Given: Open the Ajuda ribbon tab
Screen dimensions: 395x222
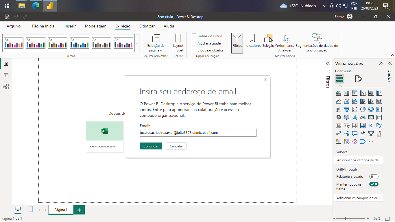Looking at the screenshot, I should click(x=169, y=26).
